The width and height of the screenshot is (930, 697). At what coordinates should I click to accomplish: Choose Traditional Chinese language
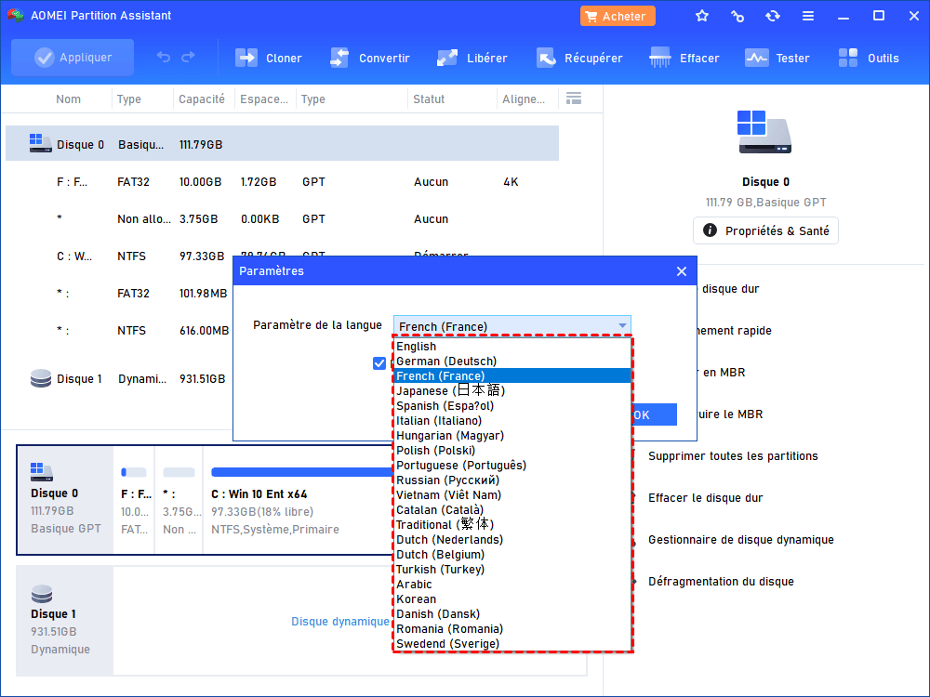pos(511,524)
